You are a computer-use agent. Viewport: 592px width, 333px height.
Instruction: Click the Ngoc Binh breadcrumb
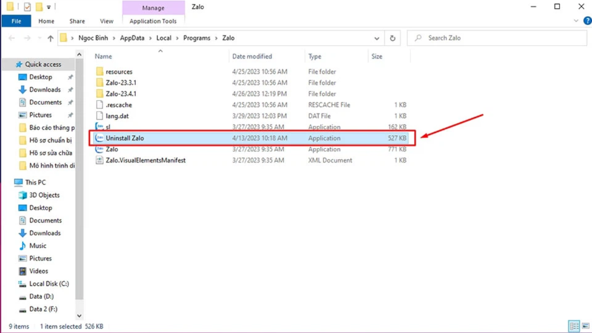click(93, 38)
